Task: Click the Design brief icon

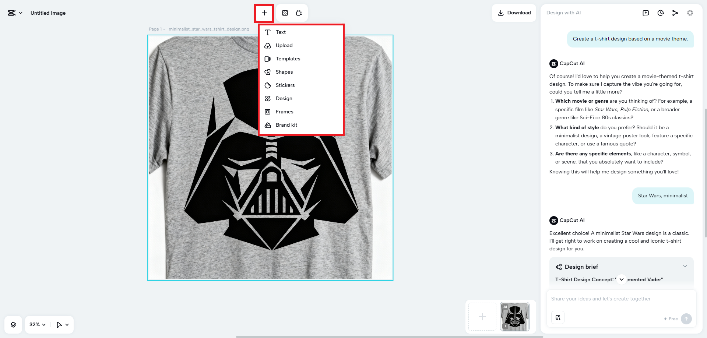Action: (559, 267)
